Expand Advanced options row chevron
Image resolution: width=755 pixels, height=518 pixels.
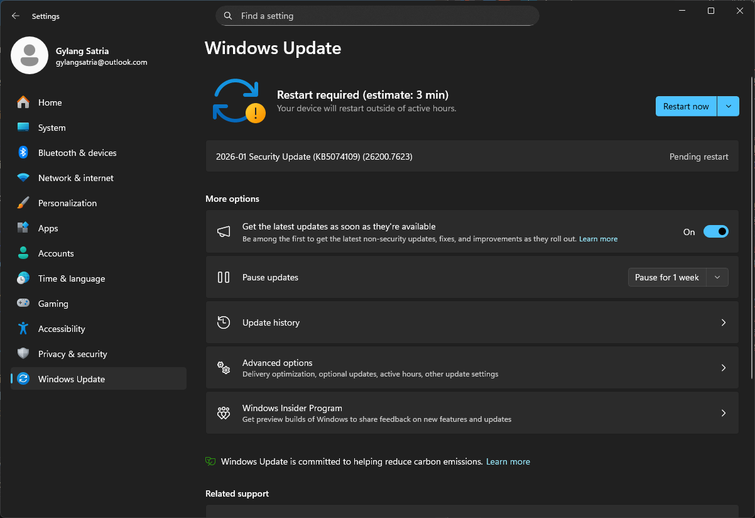pos(723,368)
